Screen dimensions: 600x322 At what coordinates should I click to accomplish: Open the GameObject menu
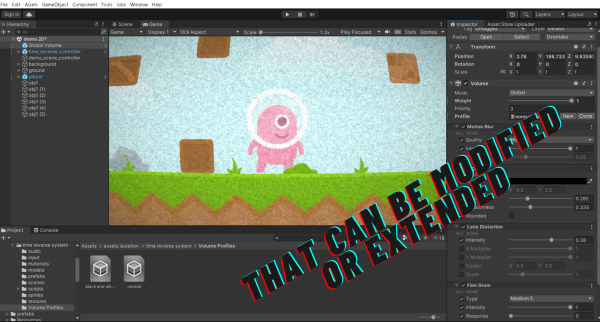[54, 4]
